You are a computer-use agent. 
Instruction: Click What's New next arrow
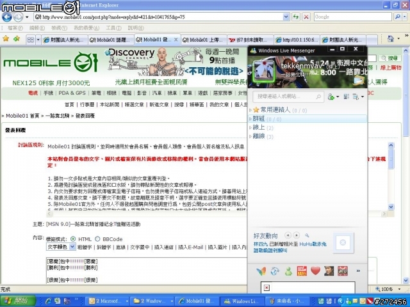click(x=296, y=235)
